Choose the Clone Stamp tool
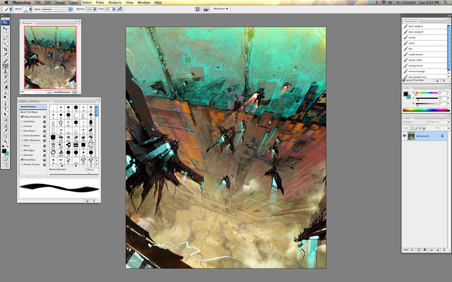 5,72
